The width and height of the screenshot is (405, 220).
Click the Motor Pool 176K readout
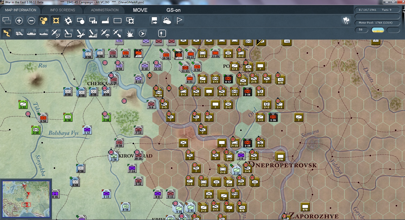377,23
